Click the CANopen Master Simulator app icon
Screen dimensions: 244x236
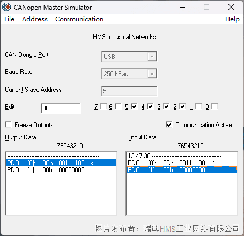6,7
